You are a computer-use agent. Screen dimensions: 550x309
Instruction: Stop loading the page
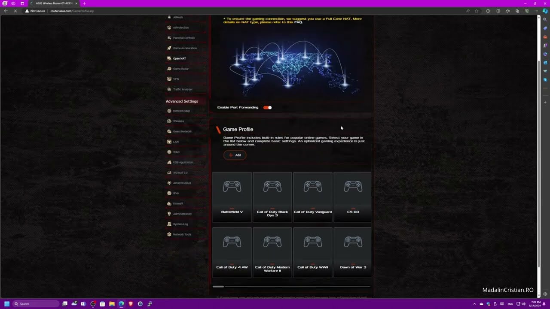coord(15,11)
